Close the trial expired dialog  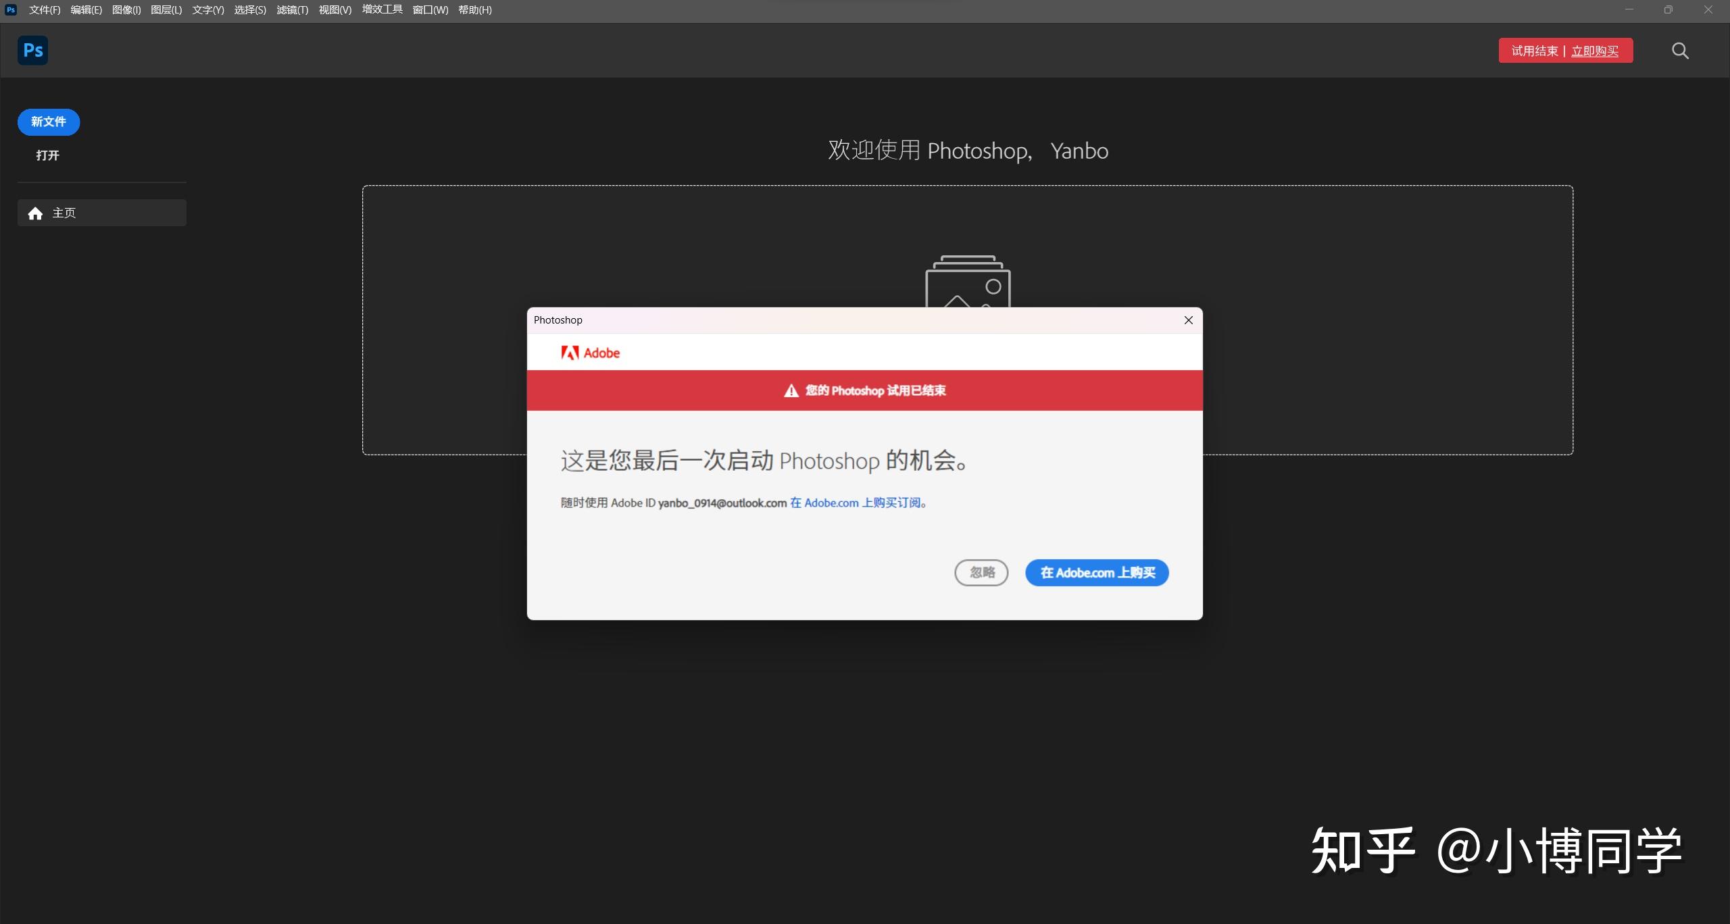(x=1188, y=320)
